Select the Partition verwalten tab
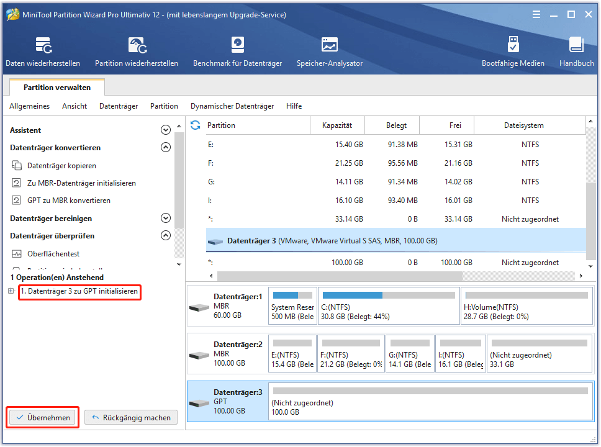The image size is (601, 447). pos(57,88)
